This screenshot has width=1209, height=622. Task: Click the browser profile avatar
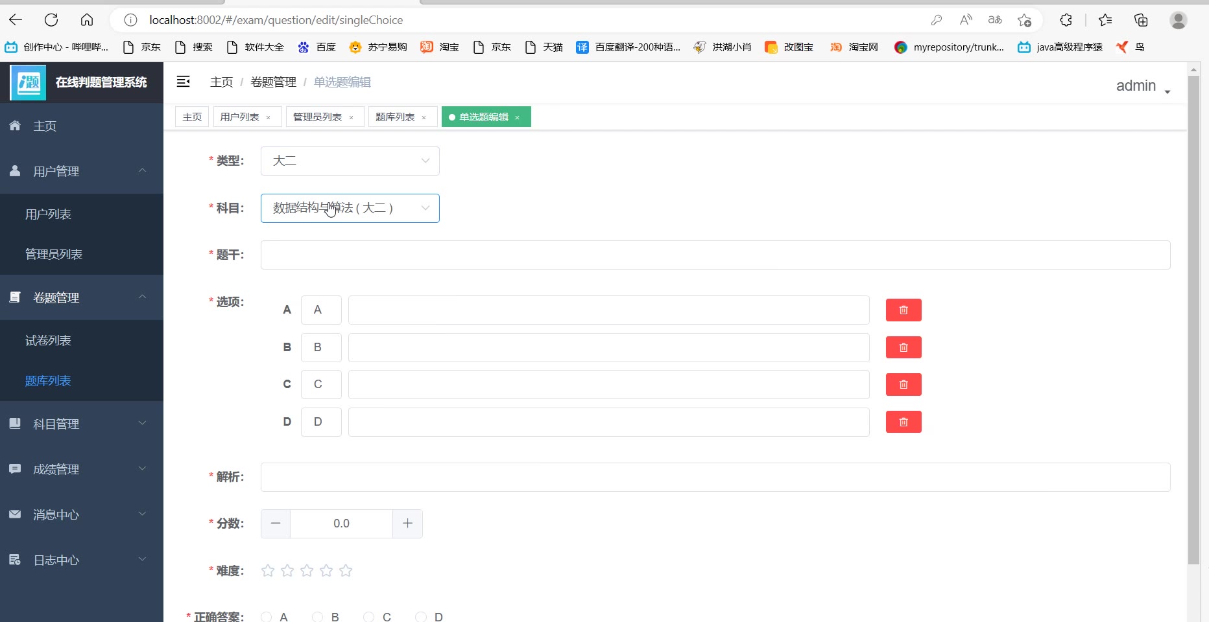pyautogui.click(x=1179, y=20)
